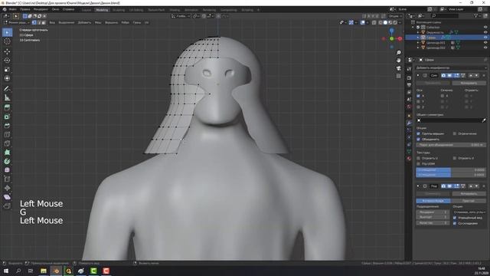Enable the Ограничение checkbox
Screen dimensions: 490x276
point(455,133)
